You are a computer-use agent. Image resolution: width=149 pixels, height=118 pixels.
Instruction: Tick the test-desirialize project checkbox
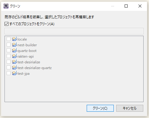(8, 62)
